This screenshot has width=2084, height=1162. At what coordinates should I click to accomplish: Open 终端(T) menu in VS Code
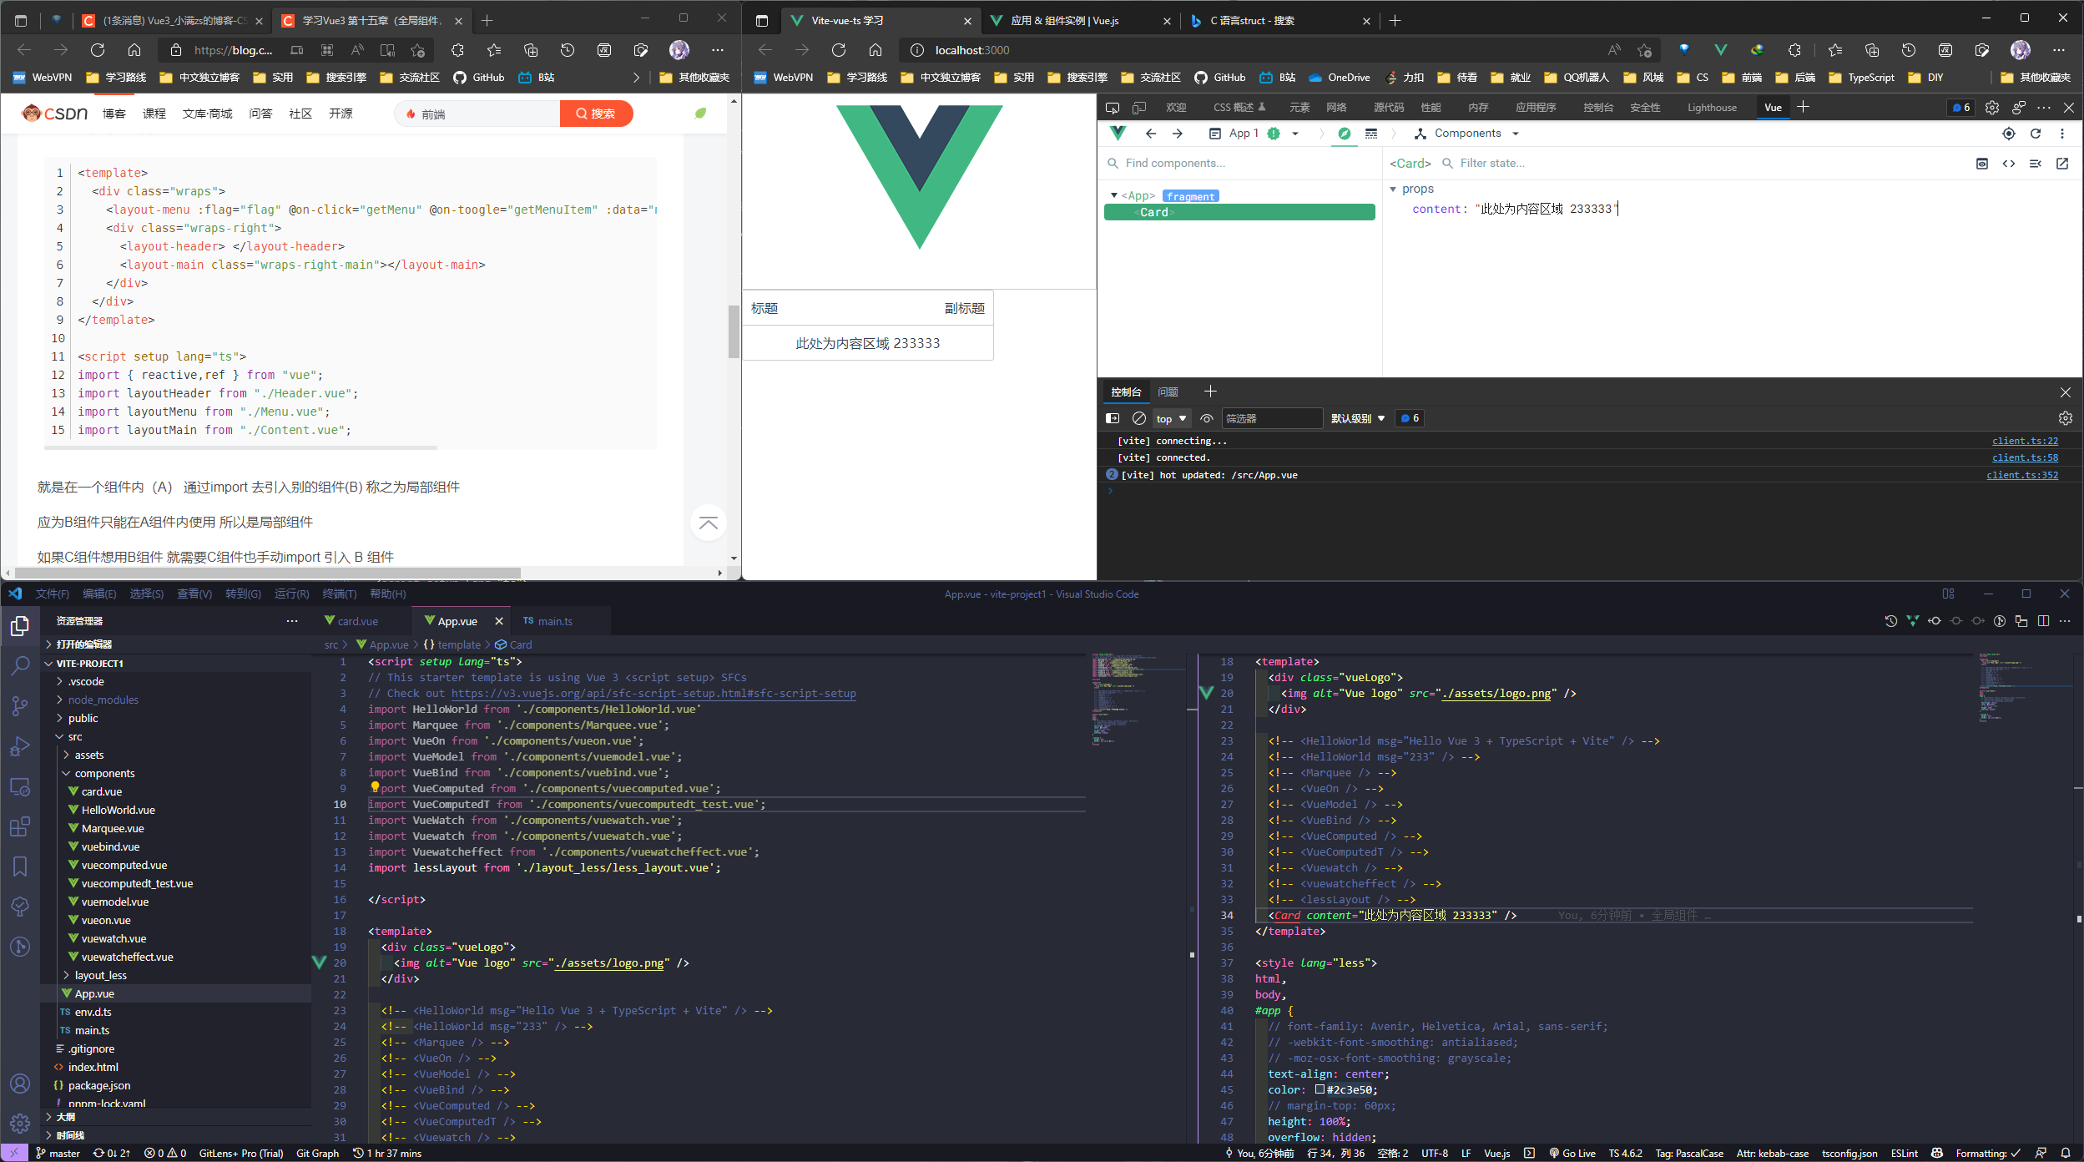coord(339,594)
